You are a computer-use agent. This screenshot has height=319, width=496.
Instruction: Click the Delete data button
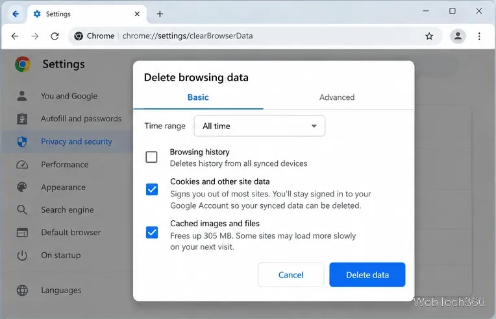367,275
